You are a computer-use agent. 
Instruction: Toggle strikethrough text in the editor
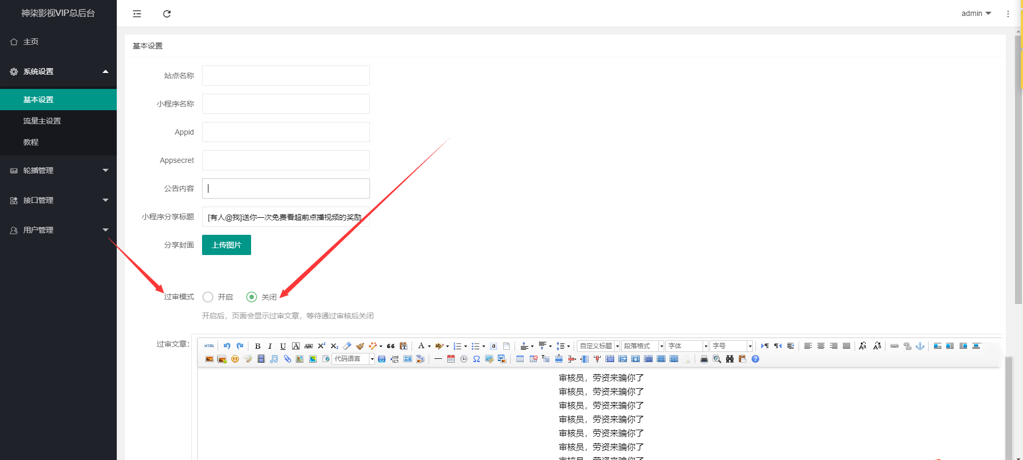coord(309,346)
